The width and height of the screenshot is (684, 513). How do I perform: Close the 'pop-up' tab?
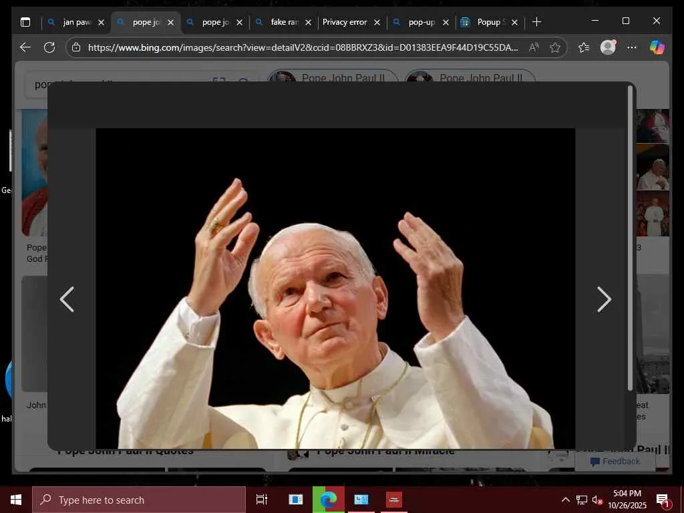click(x=446, y=22)
